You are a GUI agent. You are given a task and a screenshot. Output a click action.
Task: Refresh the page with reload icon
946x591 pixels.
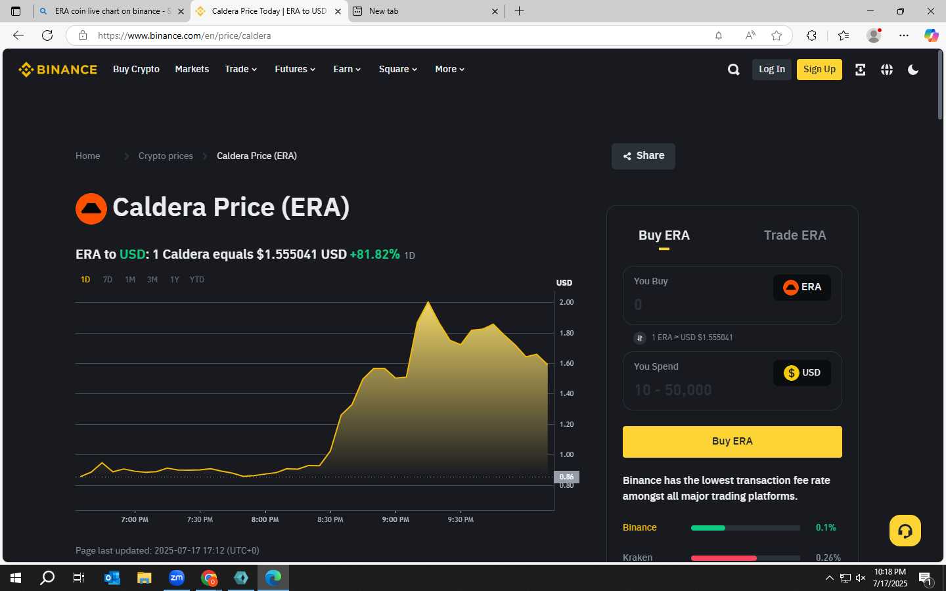click(47, 35)
